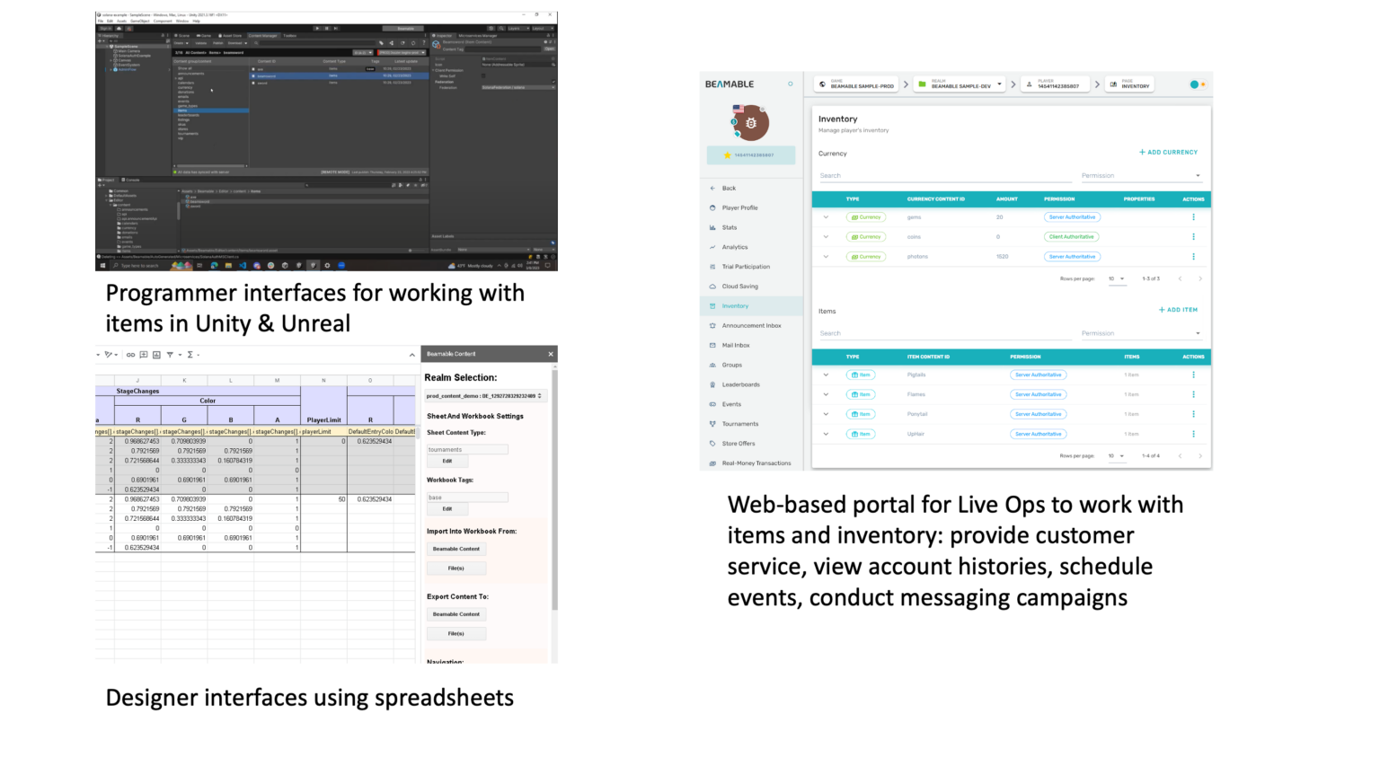Image resolution: width=1380 pixels, height=776 pixels.
Task: Export to Beamable Content in the spreadsheet panel
Action: point(456,614)
